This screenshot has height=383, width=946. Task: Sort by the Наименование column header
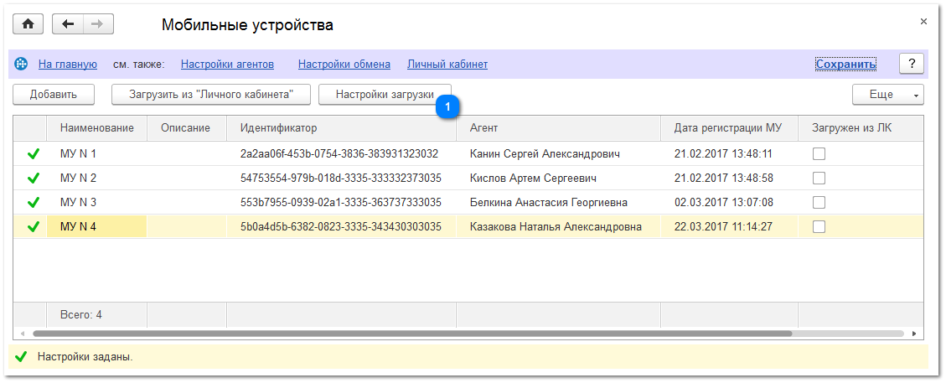(96, 128)
